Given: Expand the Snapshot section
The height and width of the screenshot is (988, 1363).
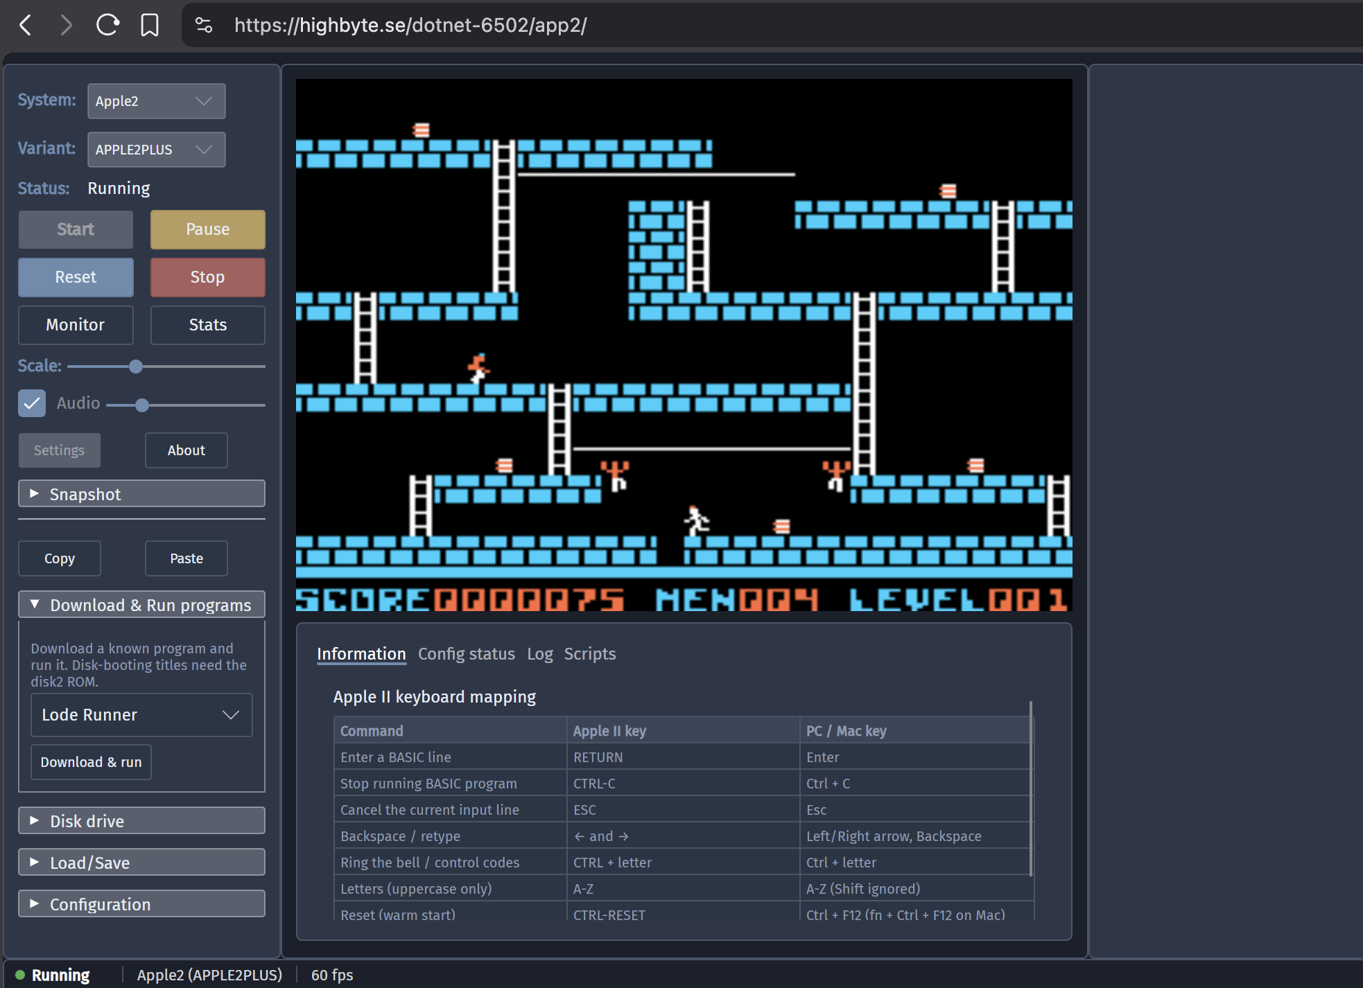Looking at the screenshot, I should 141,494.
